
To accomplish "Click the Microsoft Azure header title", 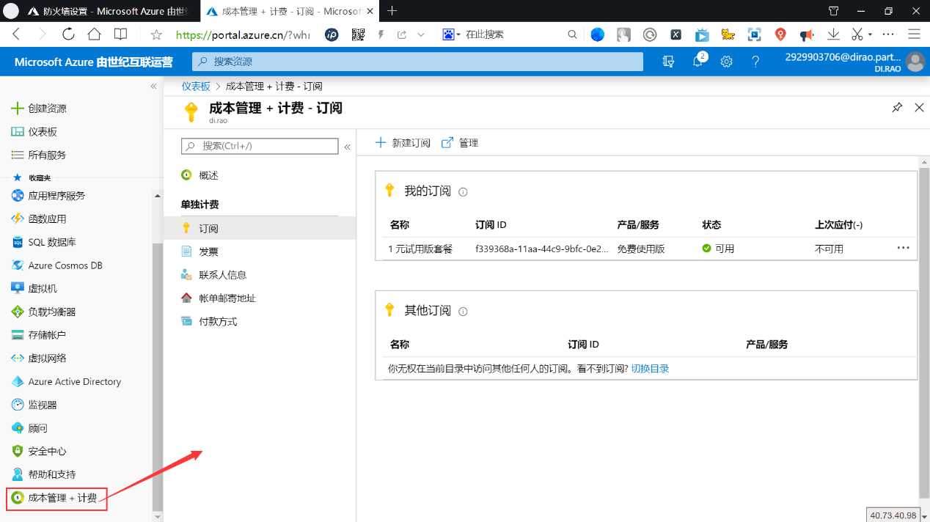I will [94, 62].
